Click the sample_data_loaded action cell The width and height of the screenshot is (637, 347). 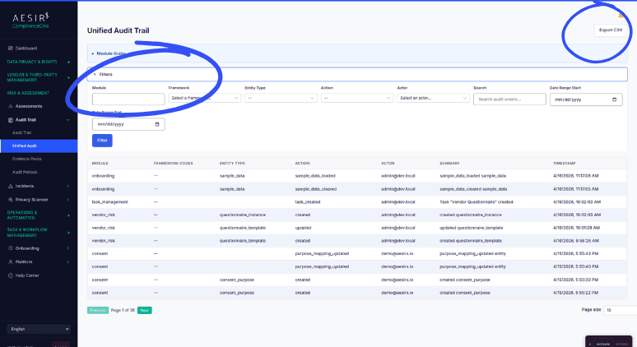tap(315, 176)
